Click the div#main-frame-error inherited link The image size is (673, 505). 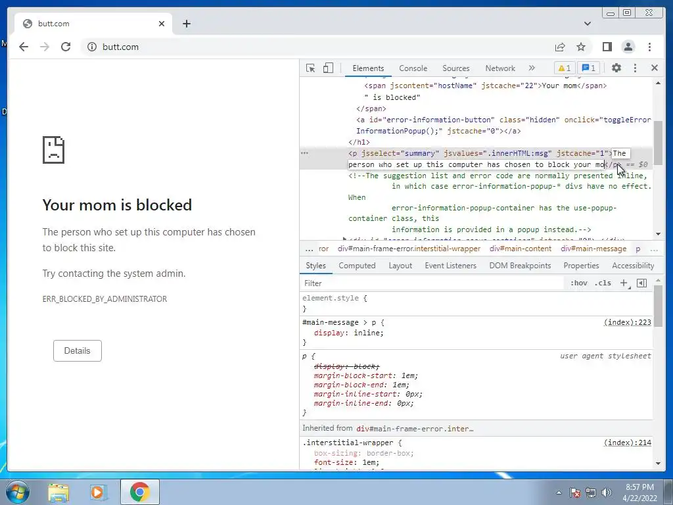pos(415,429)
